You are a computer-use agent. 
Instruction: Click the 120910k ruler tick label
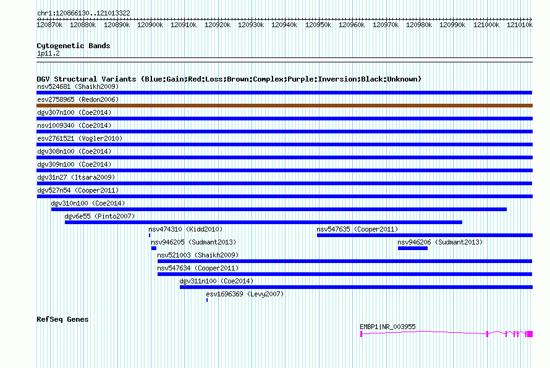184,25
